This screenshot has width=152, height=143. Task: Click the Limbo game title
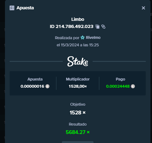coord(78,19)
